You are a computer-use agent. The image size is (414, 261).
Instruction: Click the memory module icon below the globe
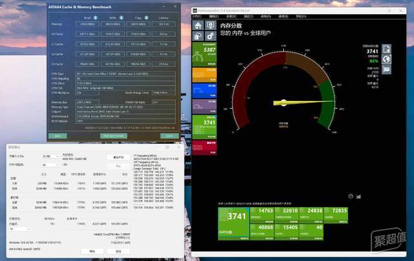click(x=386, y=69)
